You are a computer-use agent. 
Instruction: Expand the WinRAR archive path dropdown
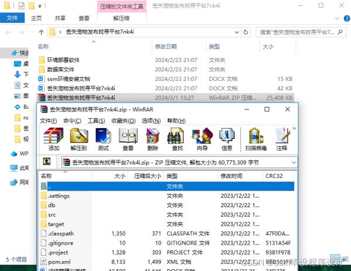[x=293, y=162]
